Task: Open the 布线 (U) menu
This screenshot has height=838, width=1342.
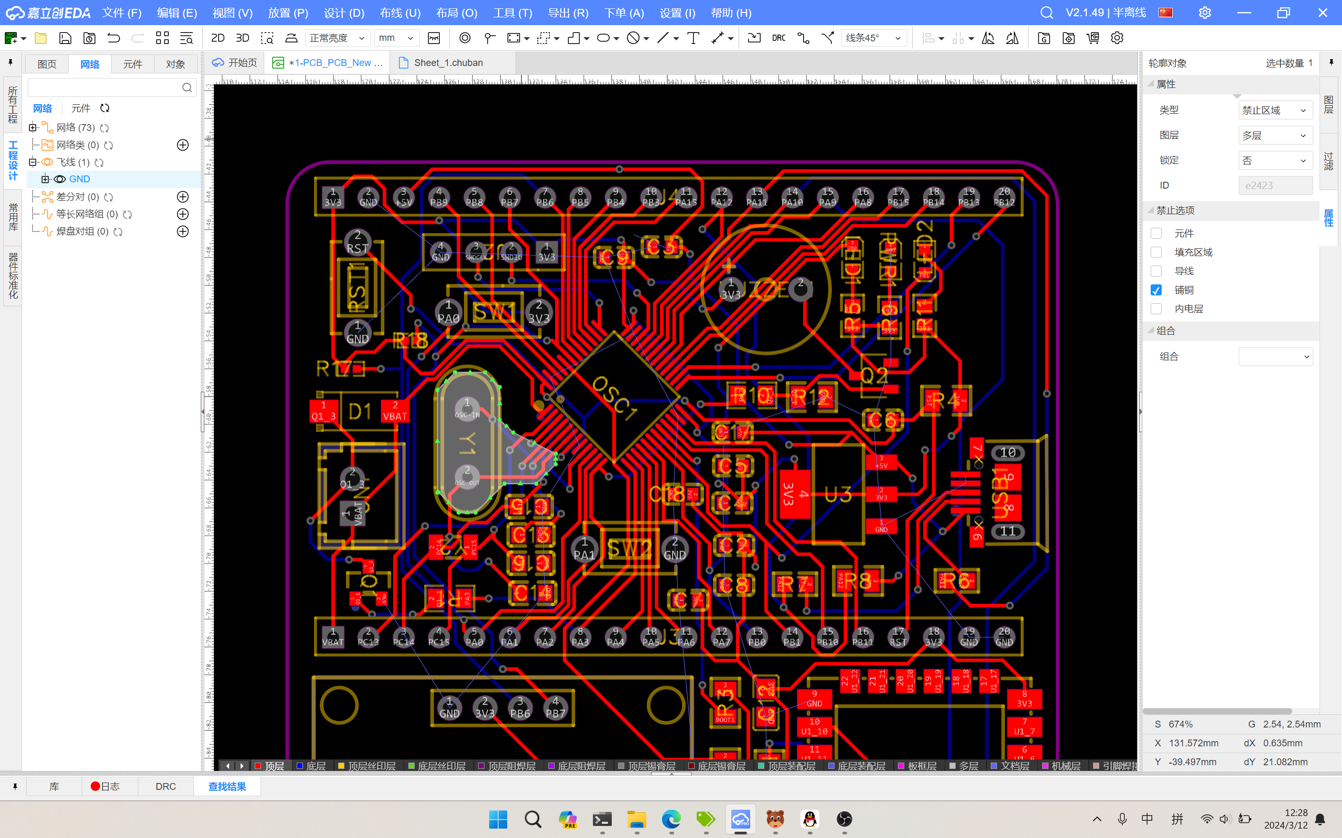Action: pyautogui.click(x=401, y=13)
